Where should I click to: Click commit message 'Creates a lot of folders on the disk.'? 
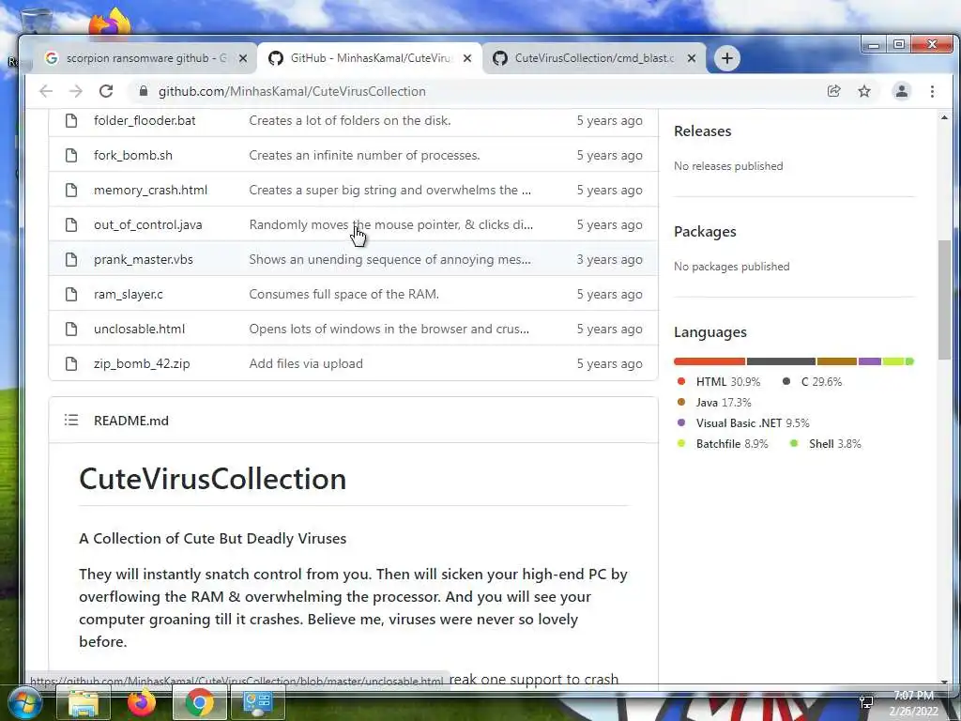click(350, 121)
